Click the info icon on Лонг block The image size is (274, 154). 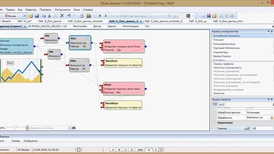pos(142,42)
